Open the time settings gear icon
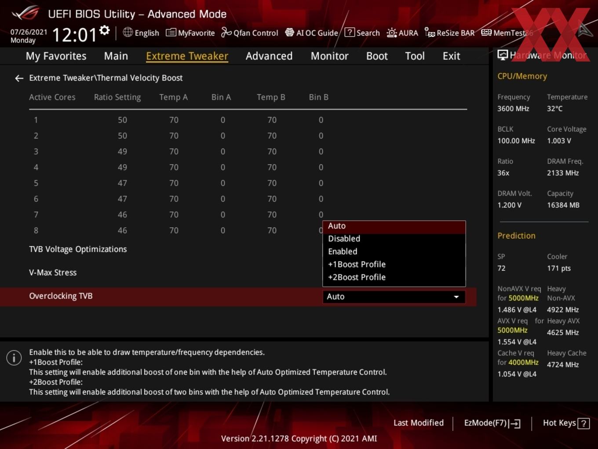The width and height of the screenshot is (598, 449). tap(105, 30)
